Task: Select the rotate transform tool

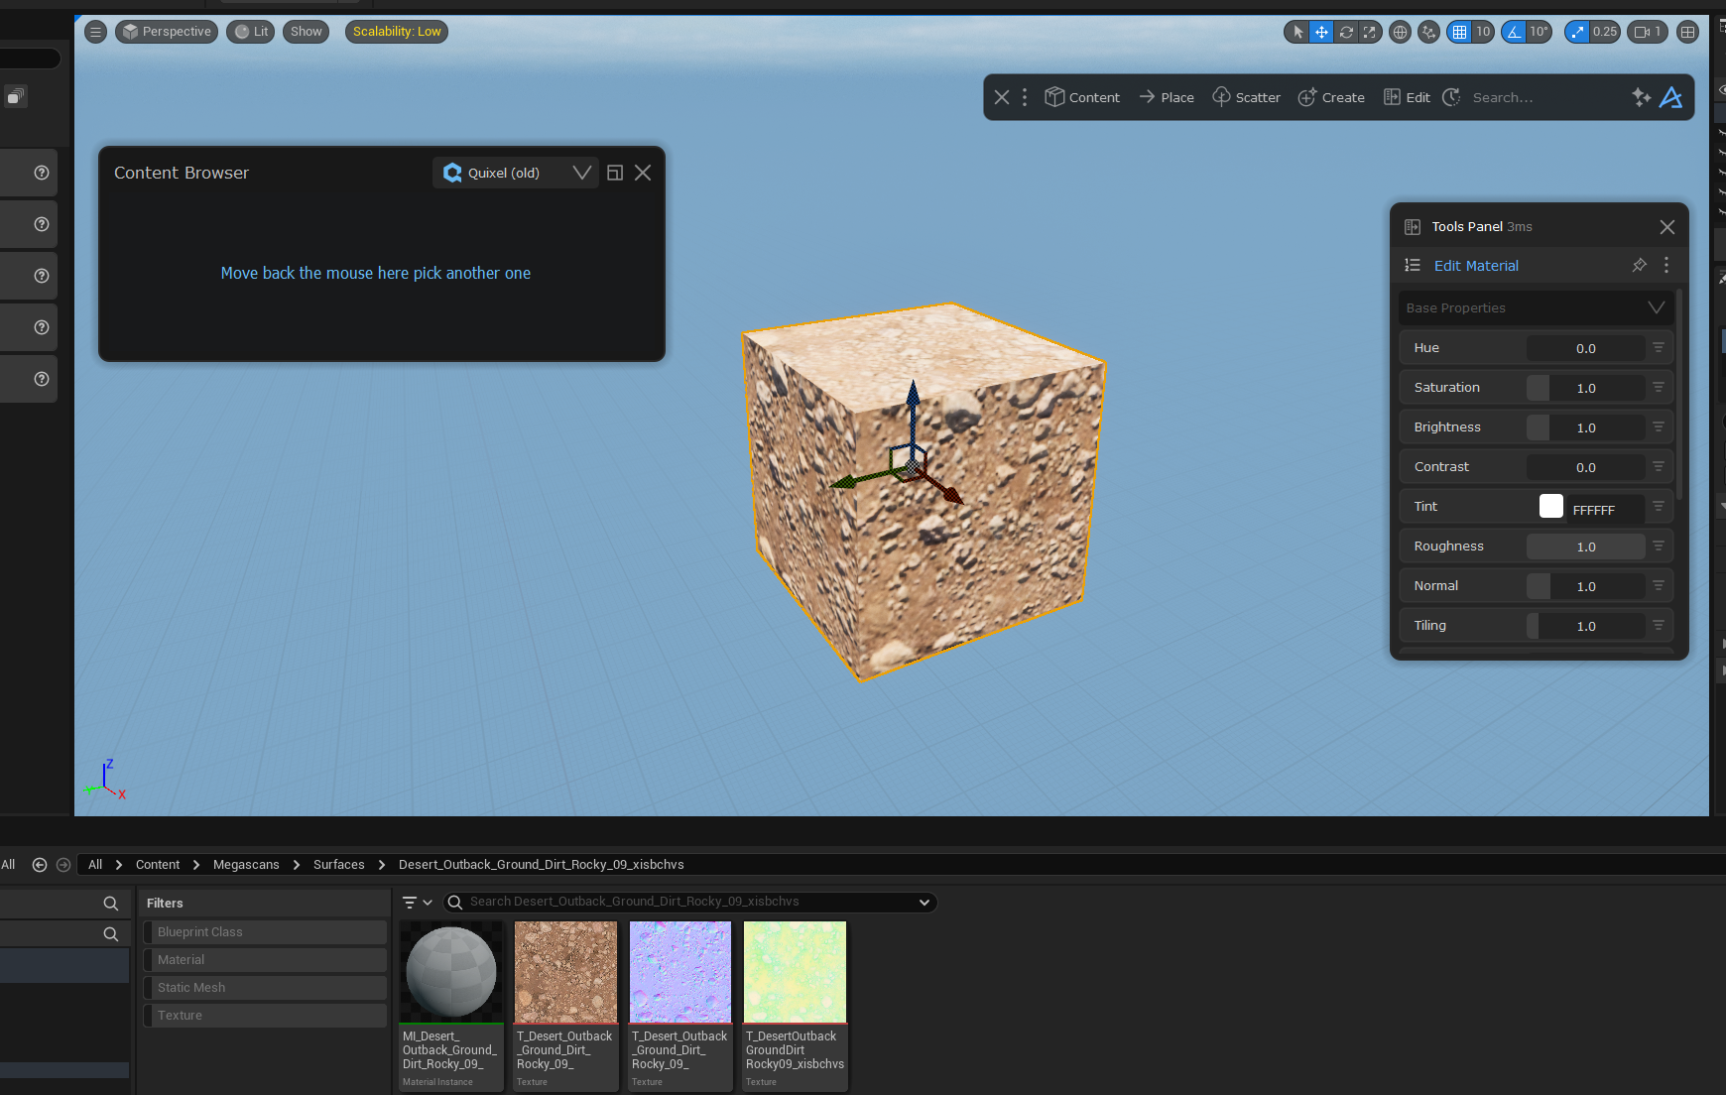Action: [1346, 32]
